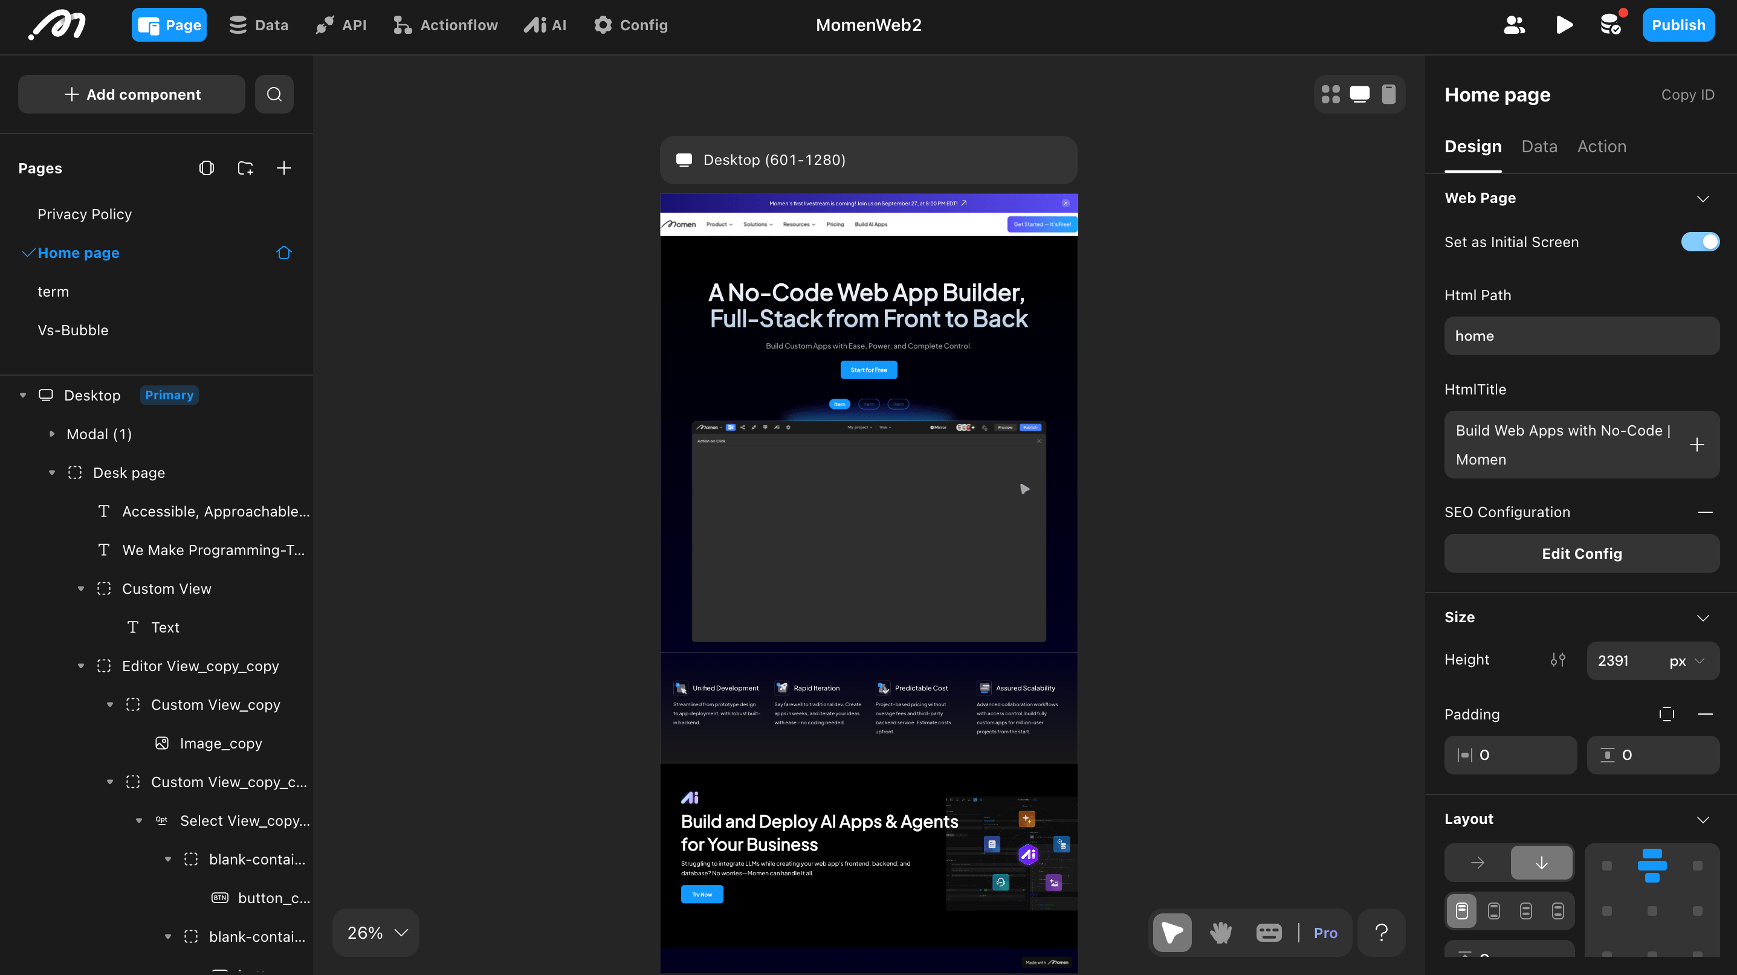Open the help question mark
This screenshot has width=1737, height=975.
click(1381, 933)
